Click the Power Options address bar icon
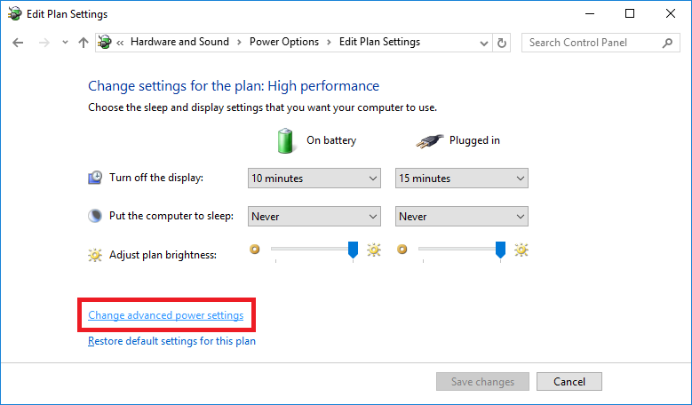Viewport: 692px width, 405px height. click(x=105, y=43)
